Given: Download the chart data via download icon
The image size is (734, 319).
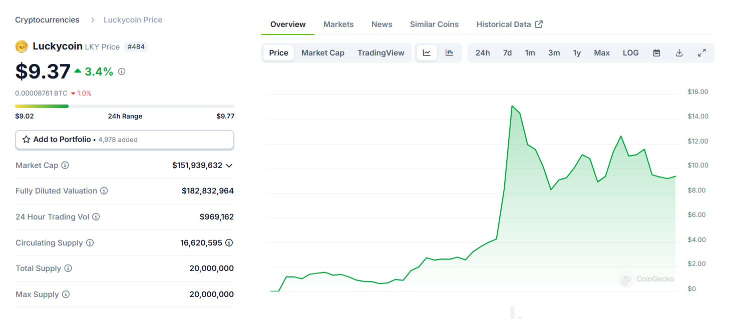Looking at the screenshot, I should (x=679, y=52).
